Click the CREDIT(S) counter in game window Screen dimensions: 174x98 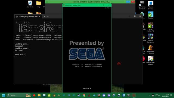tap(87, 88)
